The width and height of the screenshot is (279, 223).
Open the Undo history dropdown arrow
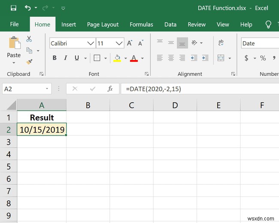pos(36,8)
